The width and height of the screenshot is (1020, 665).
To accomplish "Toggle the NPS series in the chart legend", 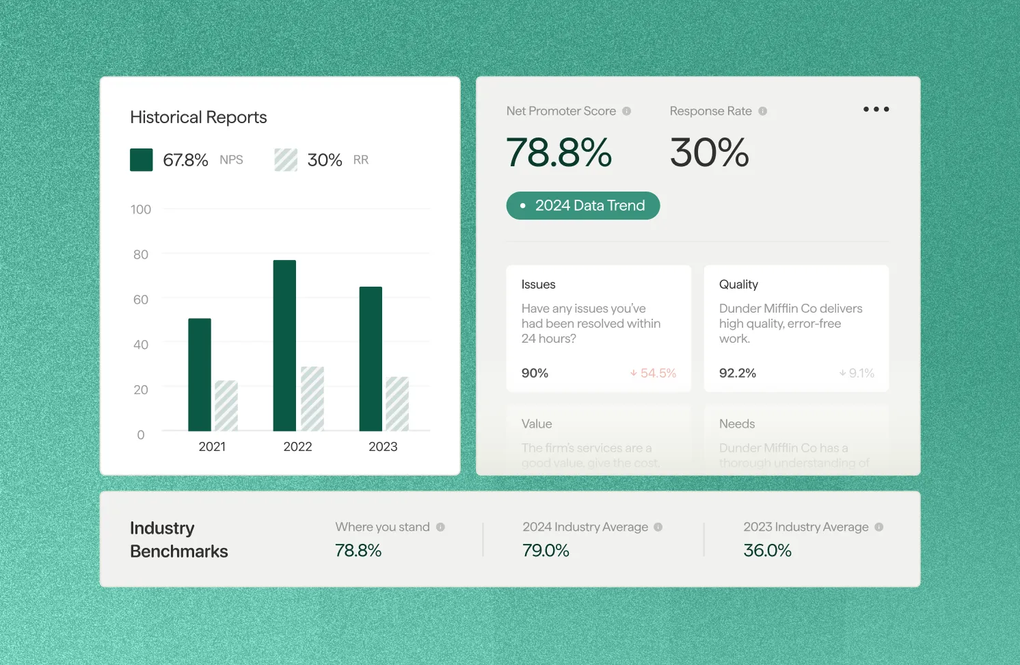I will point(141,159).
